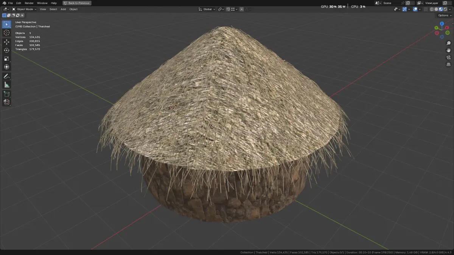Select the Select Box tool
The image size is (454, 255).
pos(6,25)
